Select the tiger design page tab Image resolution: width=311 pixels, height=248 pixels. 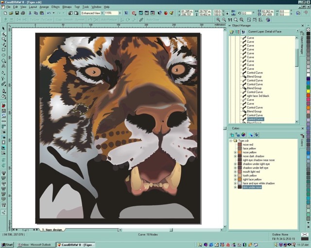[52, 230]
